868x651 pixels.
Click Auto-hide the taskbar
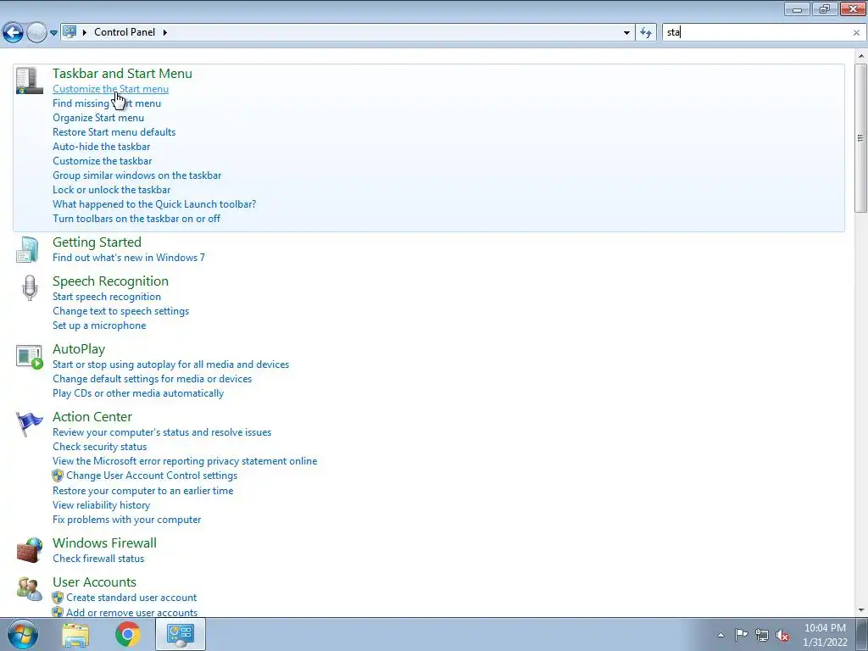tap(102, 147)
